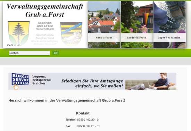
Task: Click the 'bequem, zeitsparend & sicher' slogan
Action: click(x=42, y=80)
